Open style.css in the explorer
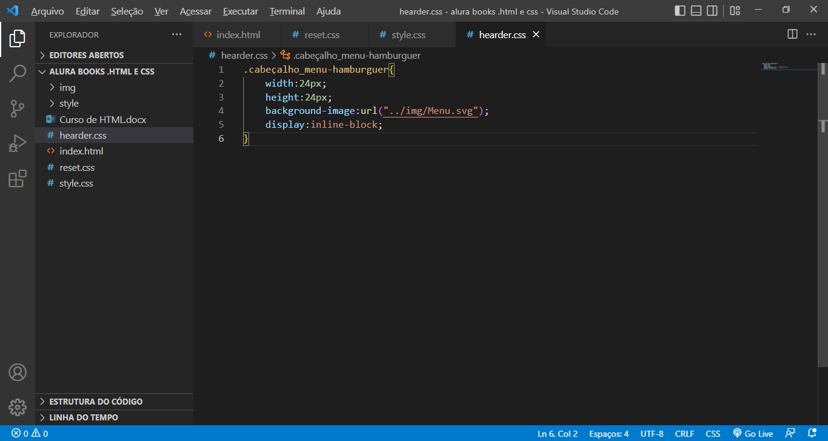Image resolution: width=828 pixels, height=441 pixels. 114,183
